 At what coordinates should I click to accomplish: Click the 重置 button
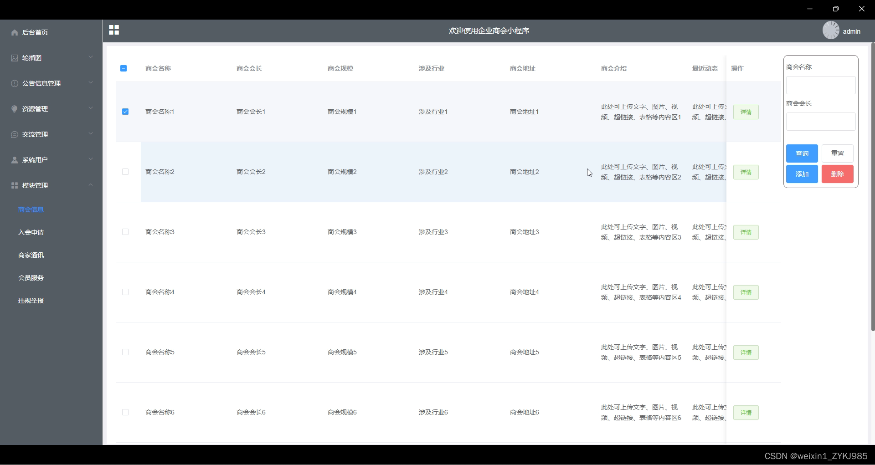click(x=837, y=153)
